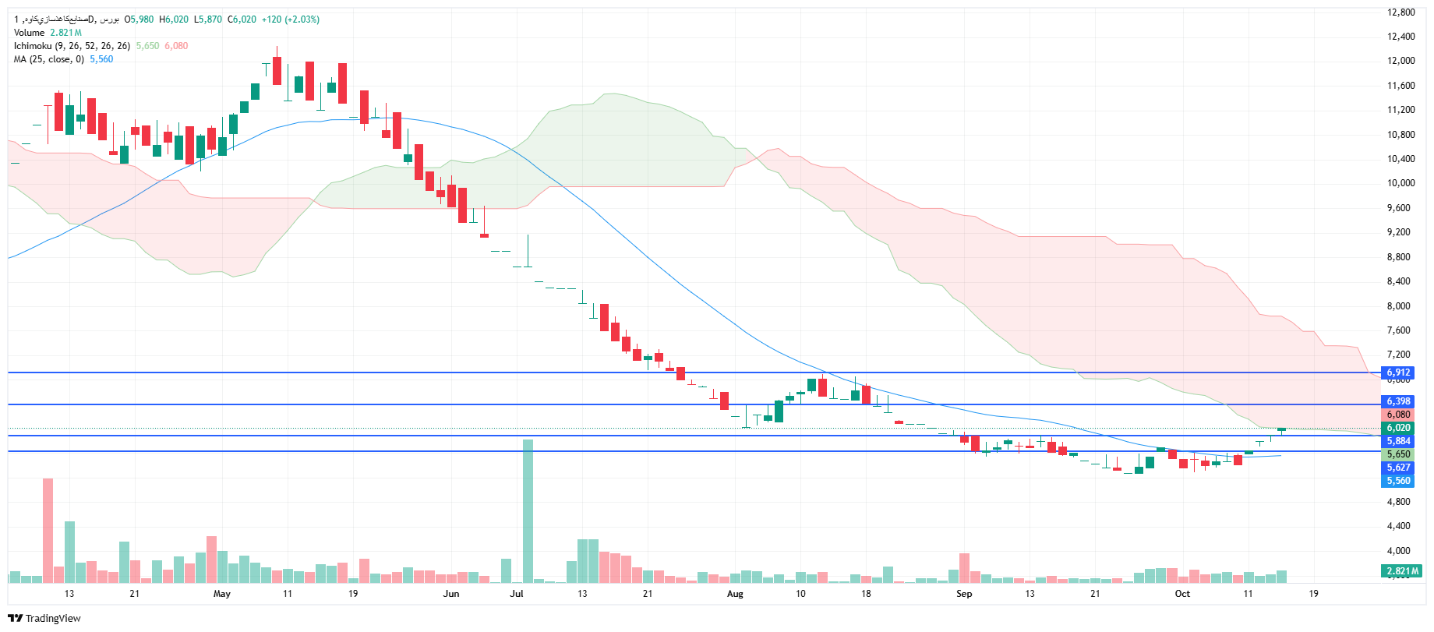Click the 2.821M volume label on axis
Viewport: 1434px width, 632px height.
click(1401, 571)
